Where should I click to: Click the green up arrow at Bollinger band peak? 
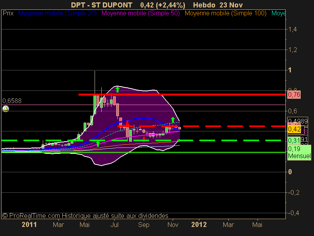(117, 89)
